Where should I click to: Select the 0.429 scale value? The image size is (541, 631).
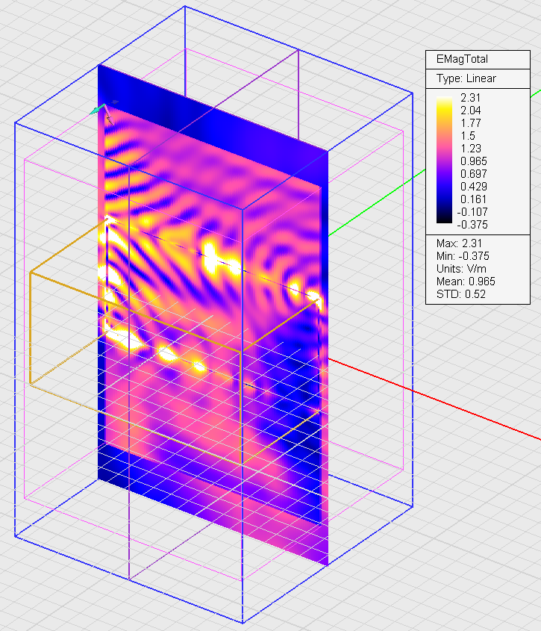tap(473, 187)
